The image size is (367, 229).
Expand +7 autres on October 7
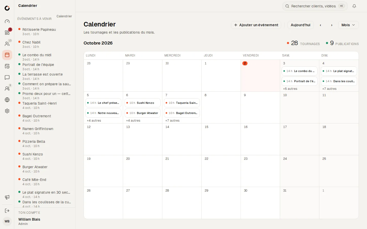point(172,121)
